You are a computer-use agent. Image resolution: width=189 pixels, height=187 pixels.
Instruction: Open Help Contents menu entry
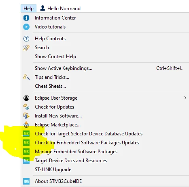point(105,39)
